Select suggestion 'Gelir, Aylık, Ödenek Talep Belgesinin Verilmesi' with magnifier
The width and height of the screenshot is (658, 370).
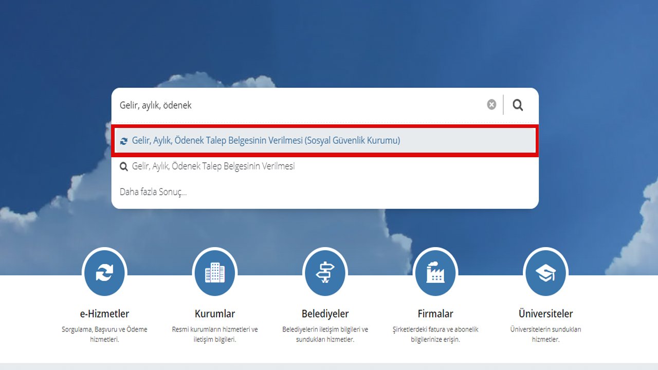[x=325, y=166]
